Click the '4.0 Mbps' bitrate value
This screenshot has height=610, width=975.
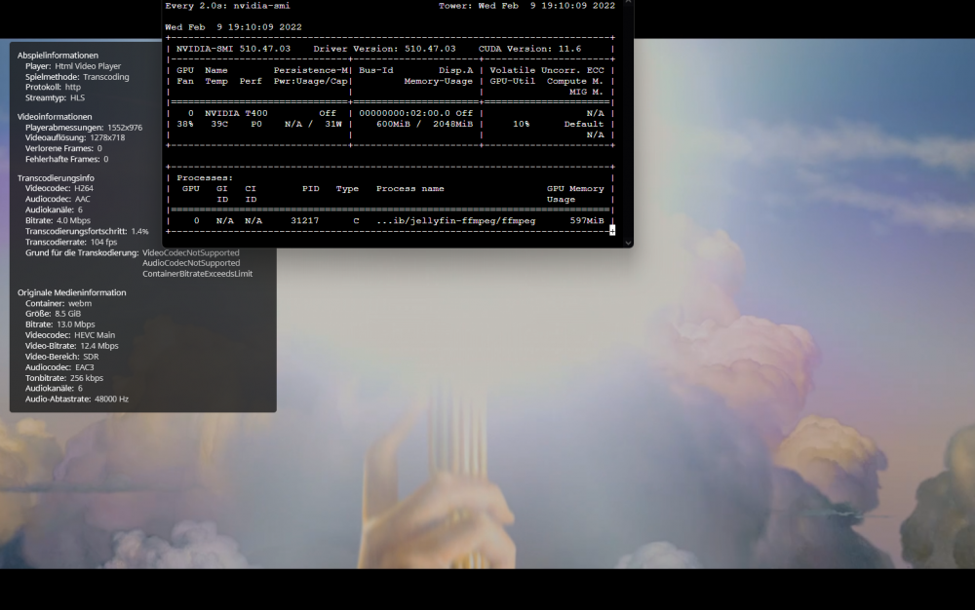tap(73, 220)
